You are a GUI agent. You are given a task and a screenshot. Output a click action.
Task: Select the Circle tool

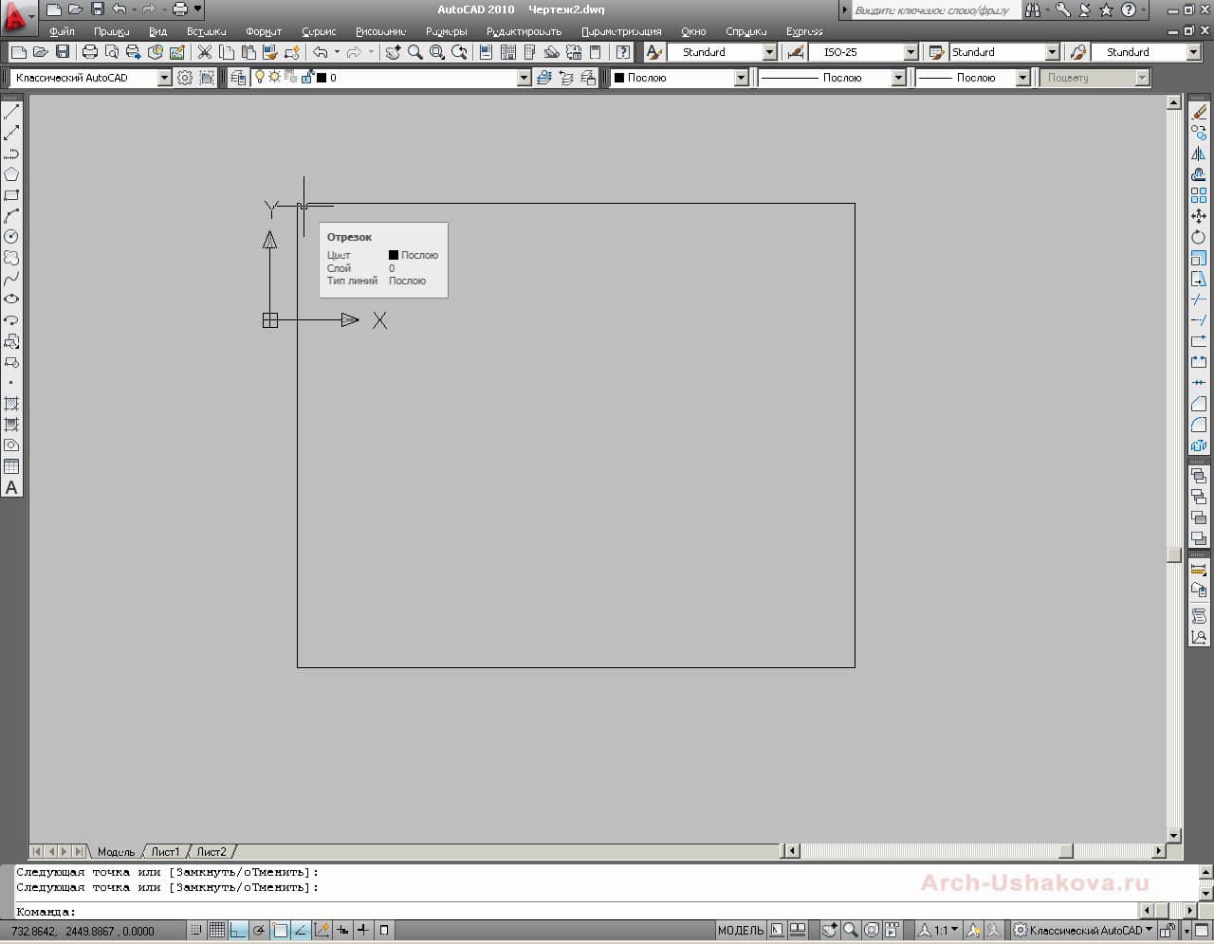pyautogui.click(x=11, y=237)
